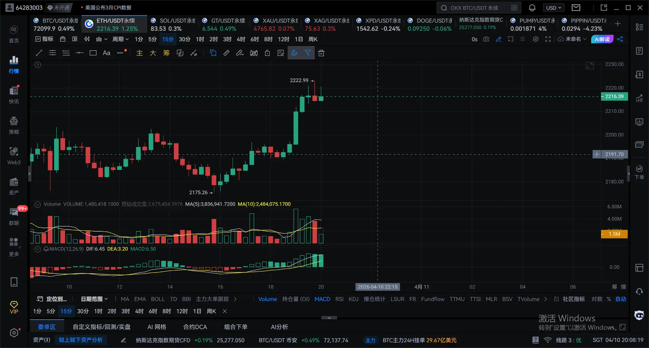Click the 指标 indicators button

tap(44, 39)
